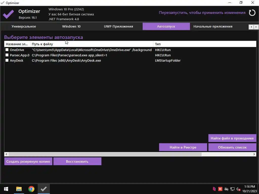Viewport: 259px width, 194px height.
Task: Click the restart circular arrow icon
Action: click(252, 13)
